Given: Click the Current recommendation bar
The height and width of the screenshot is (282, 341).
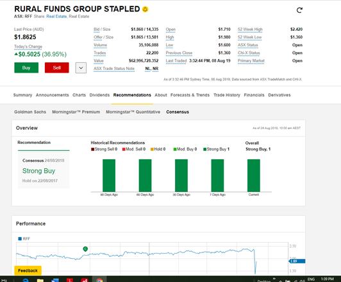Looking at the screenshot, I should coord(254,175).
